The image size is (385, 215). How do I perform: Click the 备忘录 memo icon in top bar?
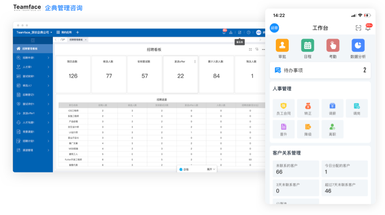pos(240,32)
